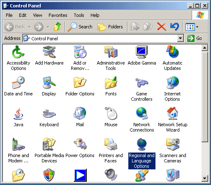211x185 pixels.
Task: Open the Help menu
Action: click(95, 15)
